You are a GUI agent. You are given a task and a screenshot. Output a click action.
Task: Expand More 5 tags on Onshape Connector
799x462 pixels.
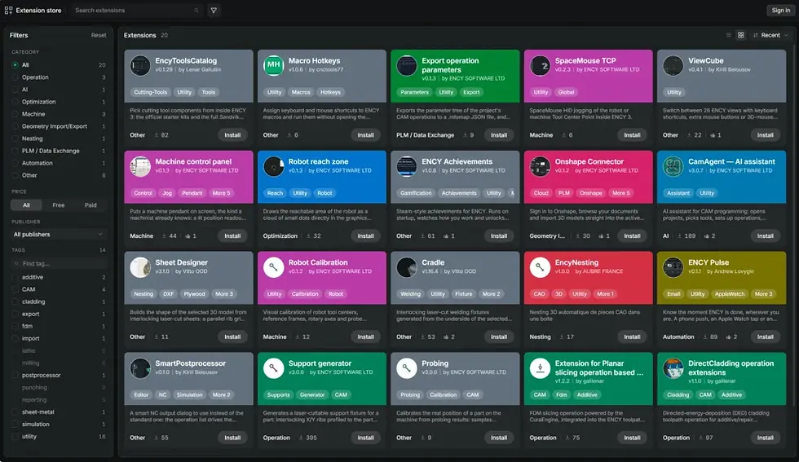click(621, 193)
